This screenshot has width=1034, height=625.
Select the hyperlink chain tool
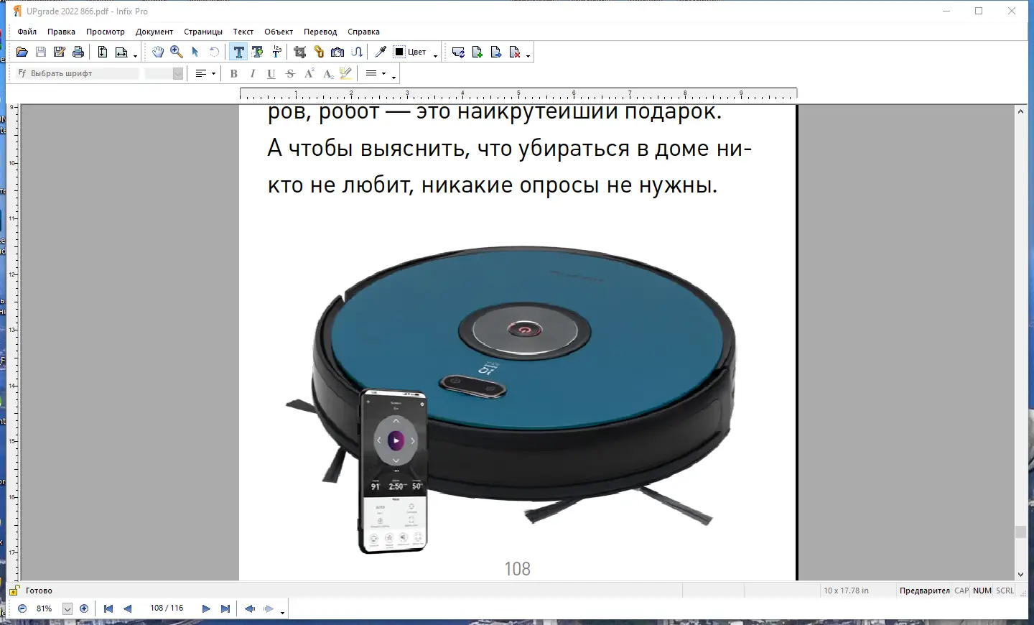coord(318,51)
